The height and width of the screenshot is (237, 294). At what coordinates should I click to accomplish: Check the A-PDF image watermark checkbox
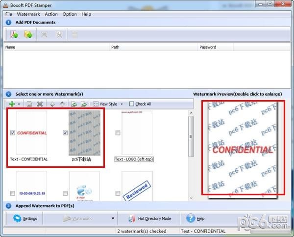[65, 193]
